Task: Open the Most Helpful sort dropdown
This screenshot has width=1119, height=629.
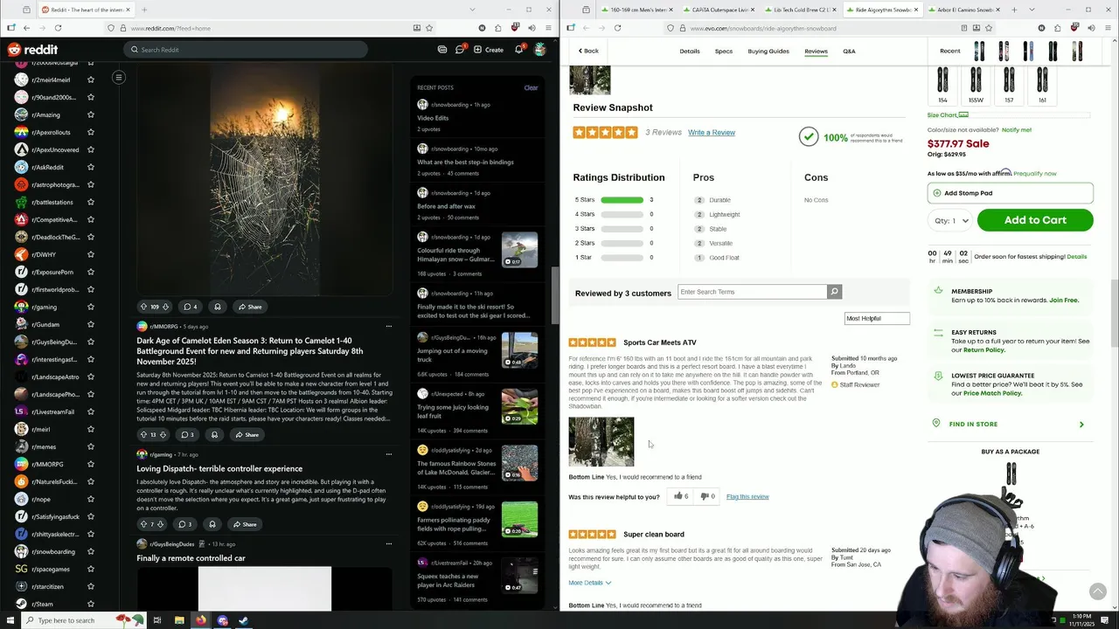Action: coord(877,319)
